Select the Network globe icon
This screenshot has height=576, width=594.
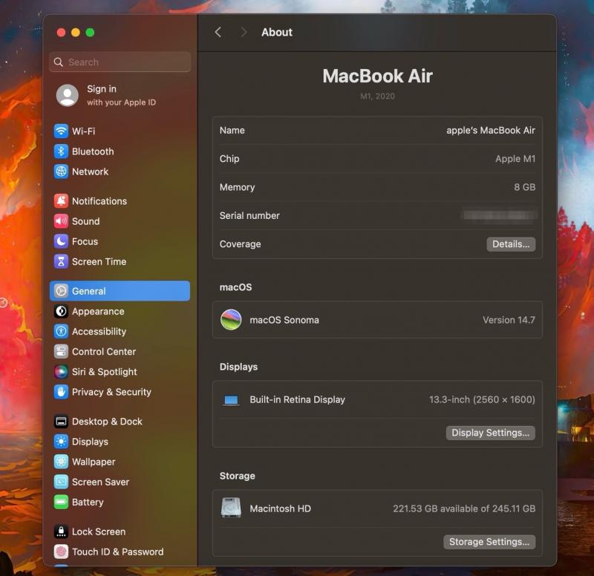pos(61,171)
